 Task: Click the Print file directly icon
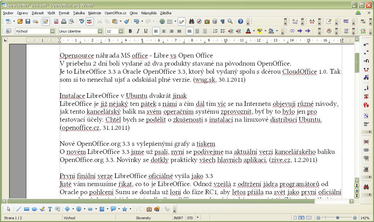(64, 21)
